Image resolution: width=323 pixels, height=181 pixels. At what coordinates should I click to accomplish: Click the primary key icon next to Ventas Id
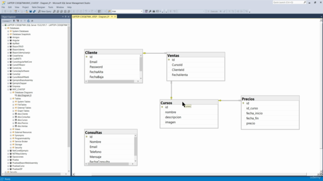(x=169, y=60)
